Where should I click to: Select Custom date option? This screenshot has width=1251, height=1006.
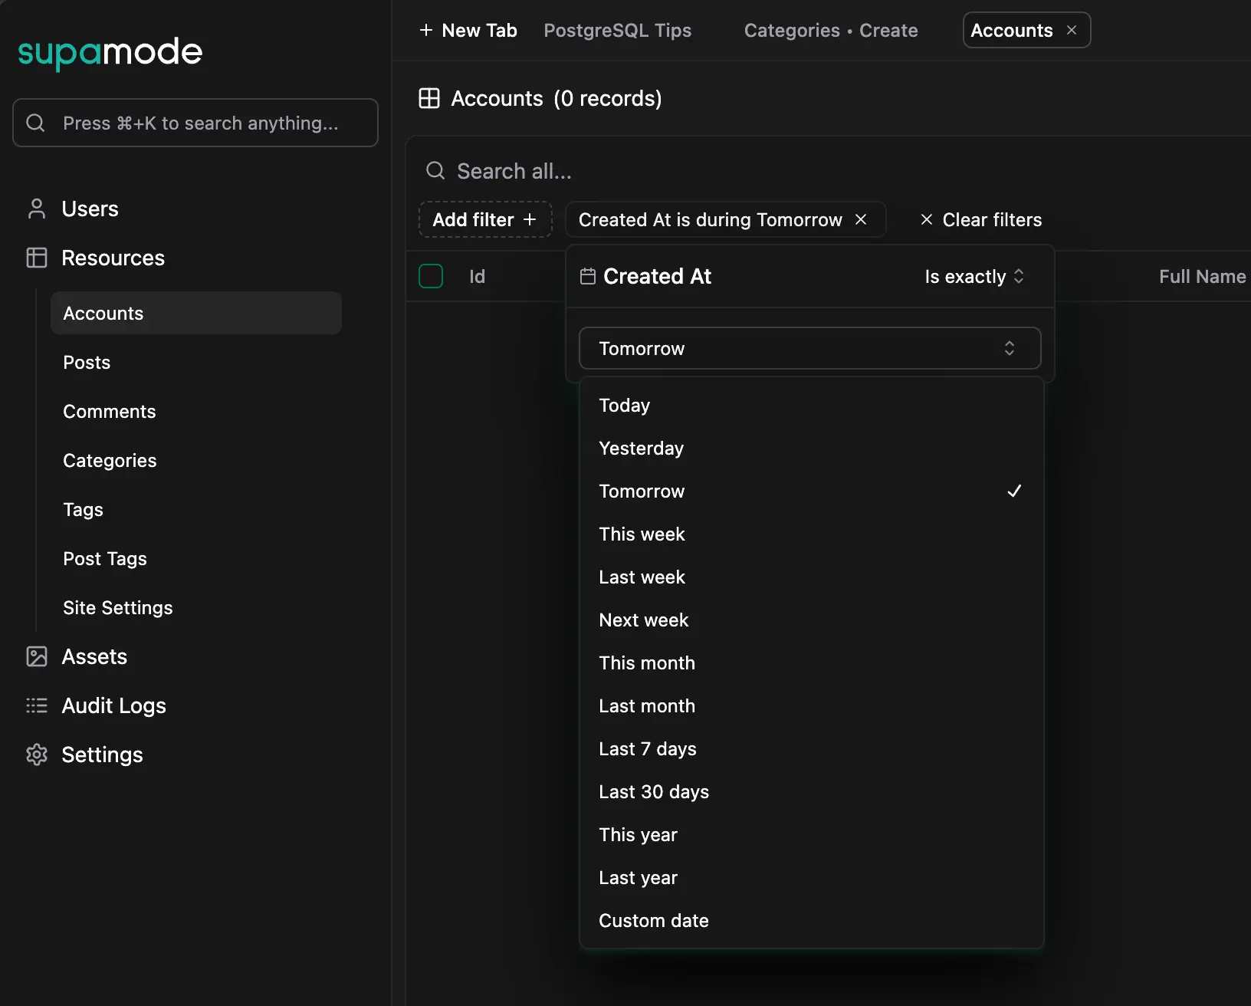pos(811,920)
